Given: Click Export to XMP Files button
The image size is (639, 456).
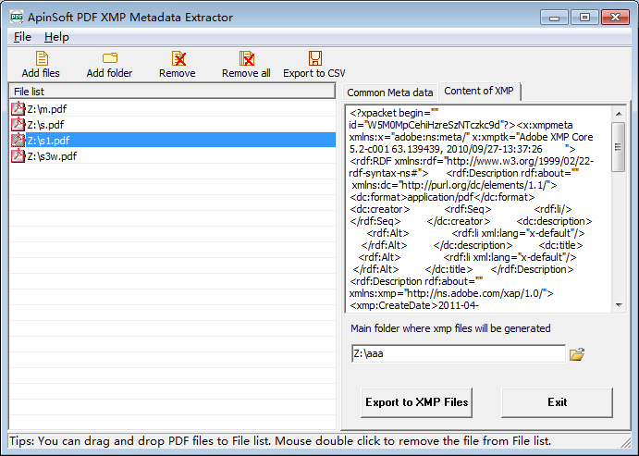Looking at the screenshot, I should tap(416, 402).
